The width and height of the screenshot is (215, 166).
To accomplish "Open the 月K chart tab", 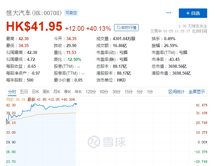I will click(x=57, y=92).
